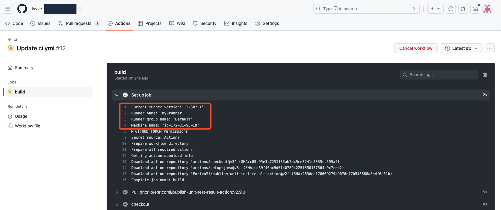Open the create new plus menu
Screen dimensions: 501x210
435,9
